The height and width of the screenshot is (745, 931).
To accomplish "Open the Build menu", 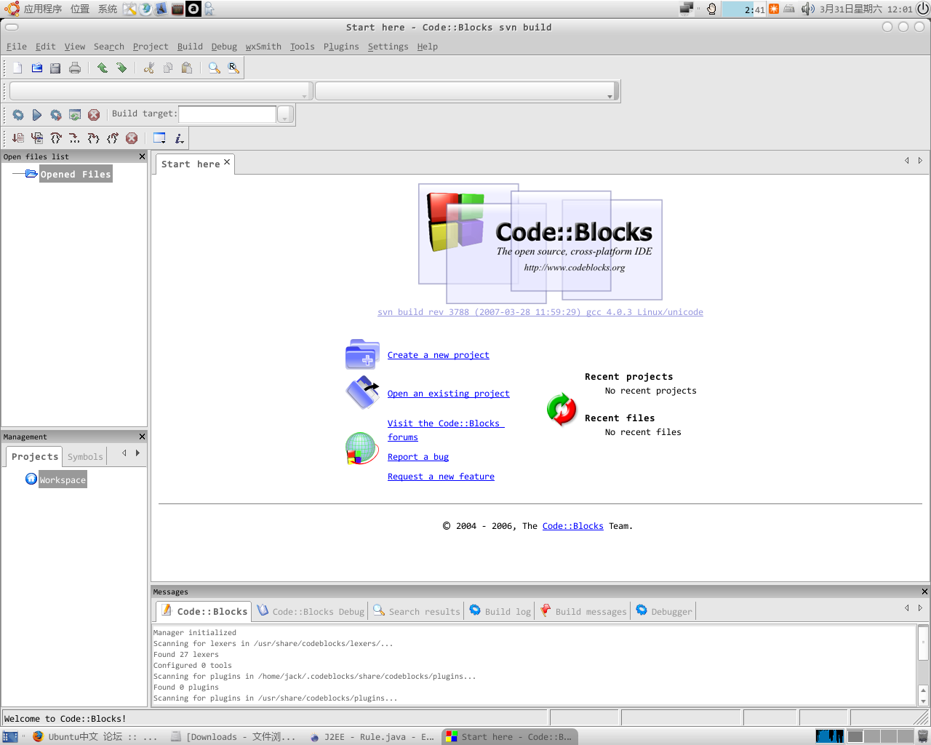I will click(190, 47).
